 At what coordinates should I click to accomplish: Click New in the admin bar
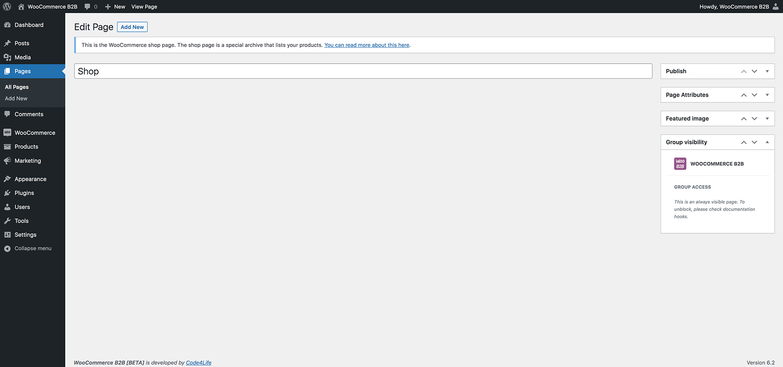[119, 7]
